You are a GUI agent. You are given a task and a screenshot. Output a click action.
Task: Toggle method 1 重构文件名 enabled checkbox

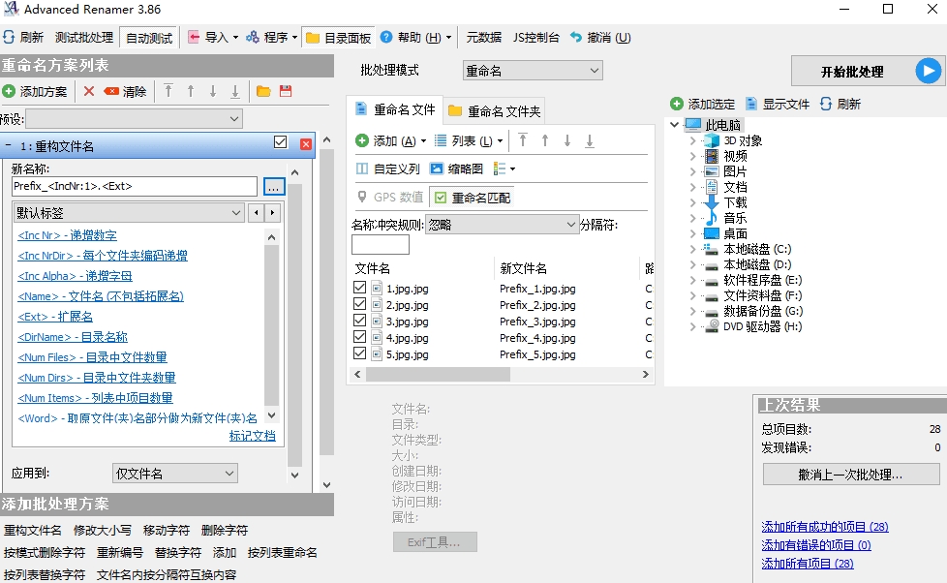(280, 142)
